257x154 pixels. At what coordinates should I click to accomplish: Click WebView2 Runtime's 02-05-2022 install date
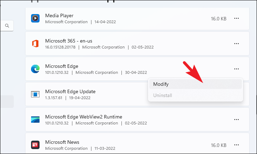136,123
